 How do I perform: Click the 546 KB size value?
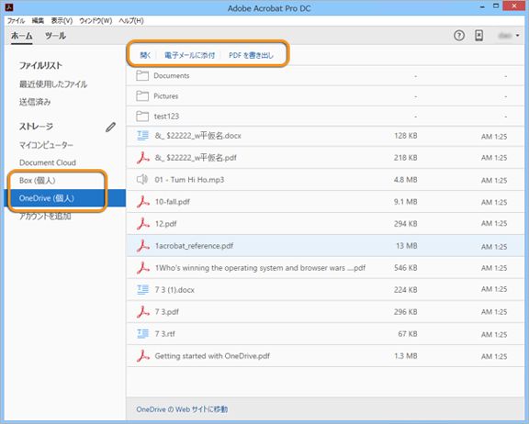click(406, 268)
